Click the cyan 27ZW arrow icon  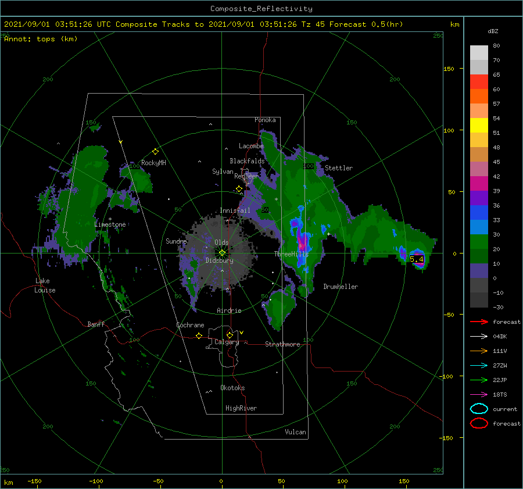(x=479, y=366)
